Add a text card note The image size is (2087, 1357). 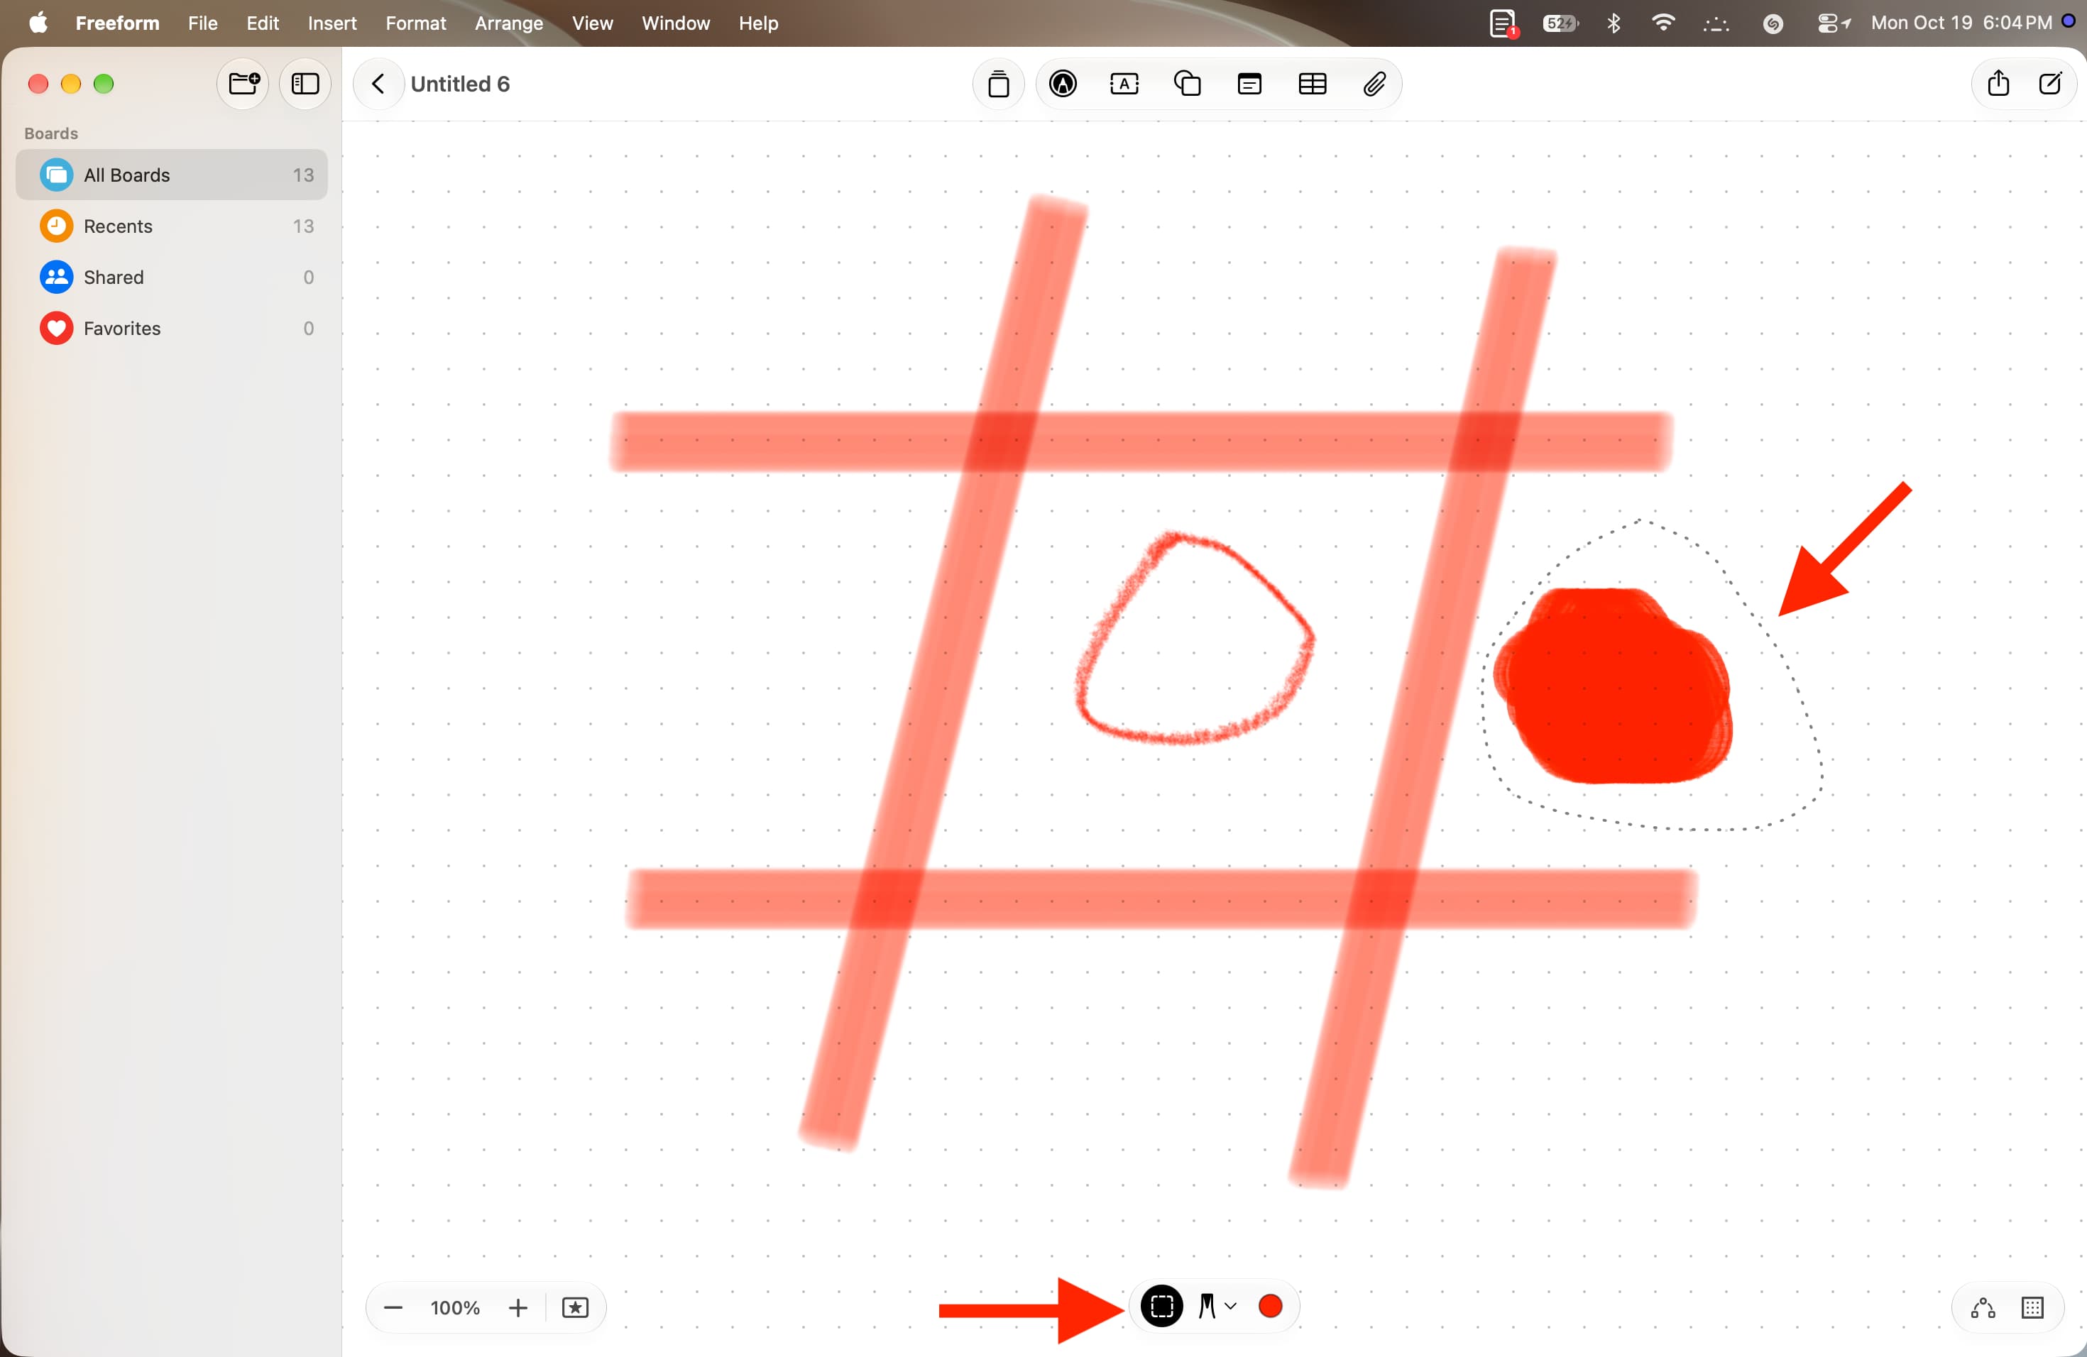(x=1249, y=84)
